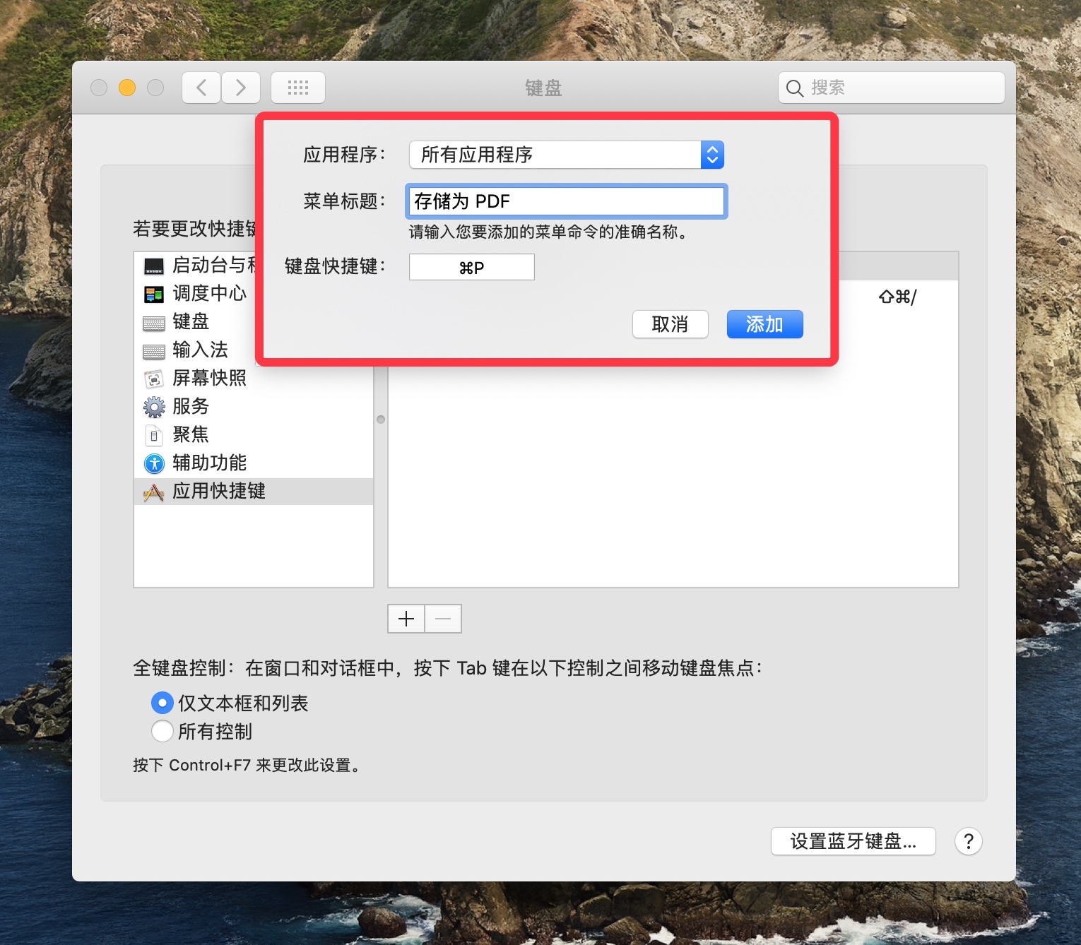
Task: Click the plus button to add shortcut
Action: pyautogui.click(x=406, y=619)
